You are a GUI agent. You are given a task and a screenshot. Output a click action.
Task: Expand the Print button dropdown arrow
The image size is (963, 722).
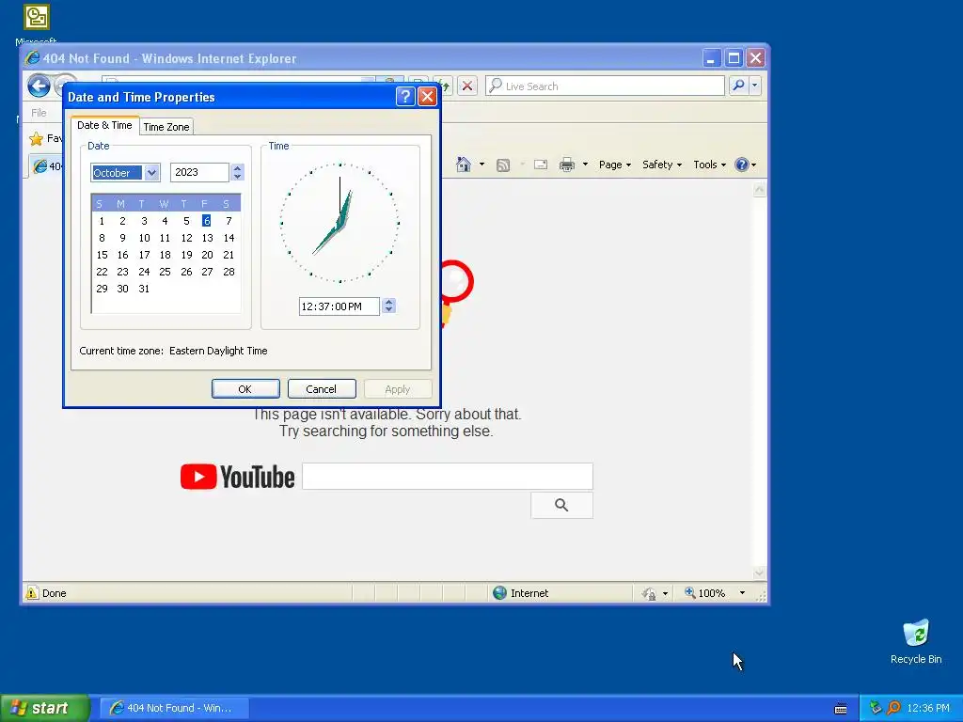click(585, 165)
